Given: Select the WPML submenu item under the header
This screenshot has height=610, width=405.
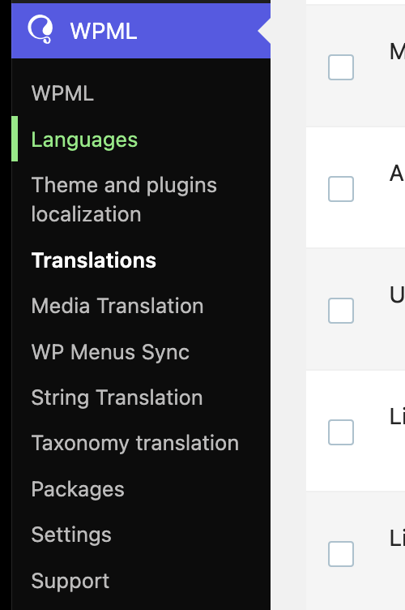Looking at the screenshot, I should pos(62,93).
